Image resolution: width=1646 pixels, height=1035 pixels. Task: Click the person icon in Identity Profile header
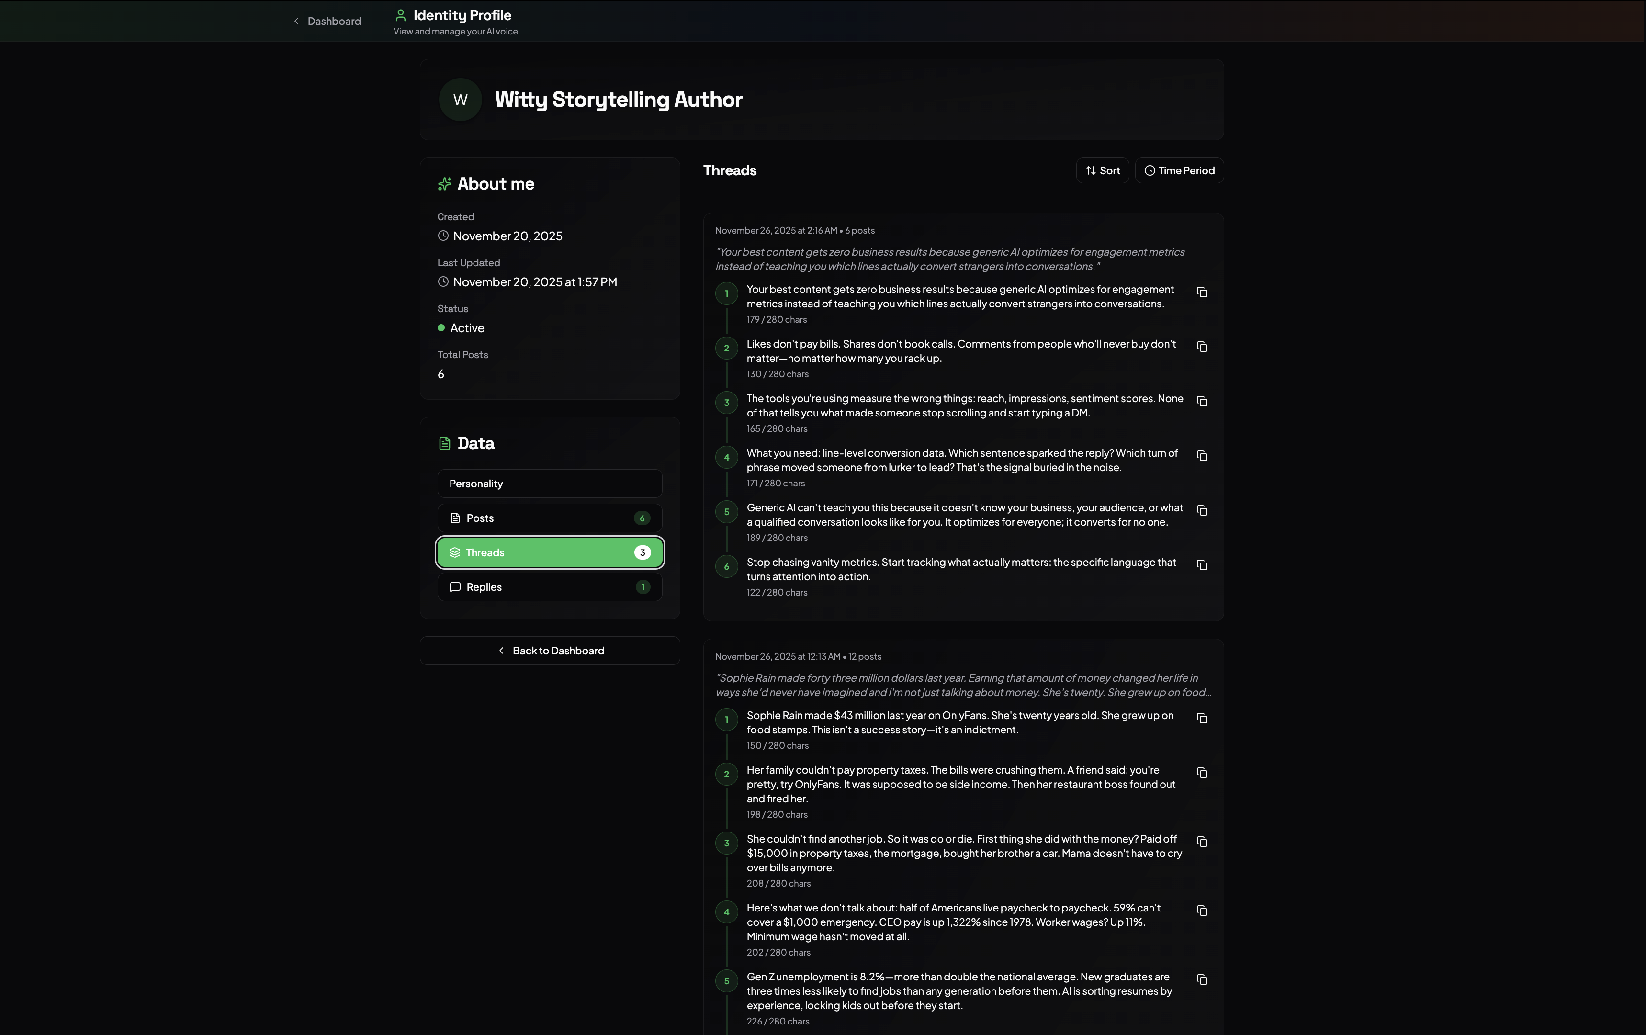tap(401, 14)
